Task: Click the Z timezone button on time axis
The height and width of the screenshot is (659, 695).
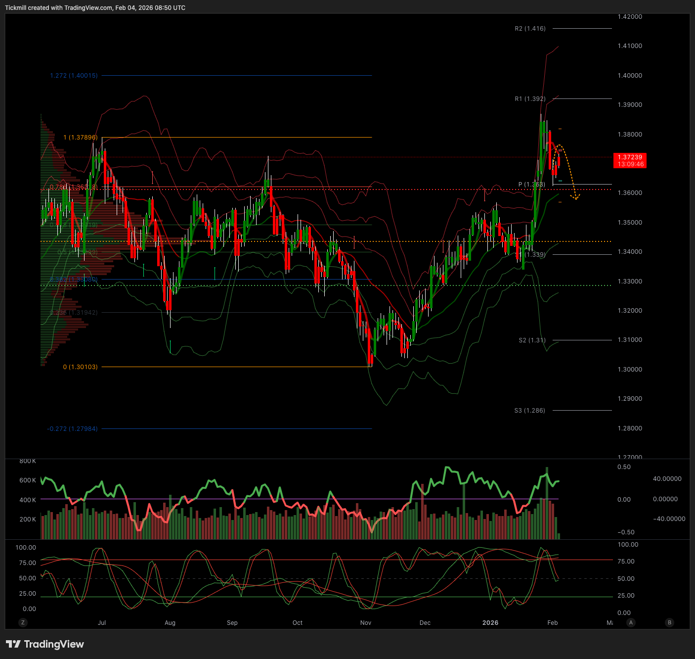Action: tap(22, 622)
